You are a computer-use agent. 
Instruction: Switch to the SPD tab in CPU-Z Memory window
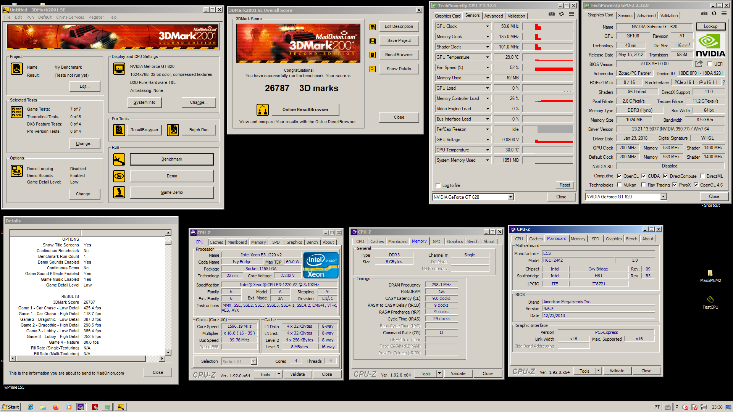point(436,241)
